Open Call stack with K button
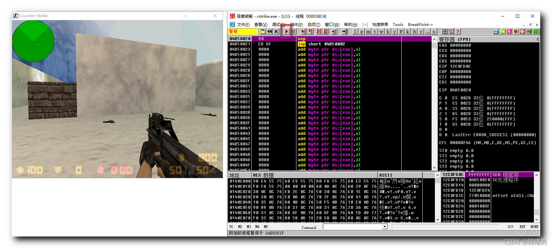The width and height of the screenshot is (552, 248). pyautogui.click(x=408, y=32)
